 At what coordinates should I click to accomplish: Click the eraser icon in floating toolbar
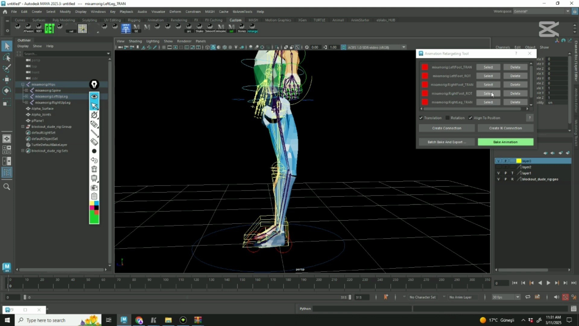coord(94,142)
